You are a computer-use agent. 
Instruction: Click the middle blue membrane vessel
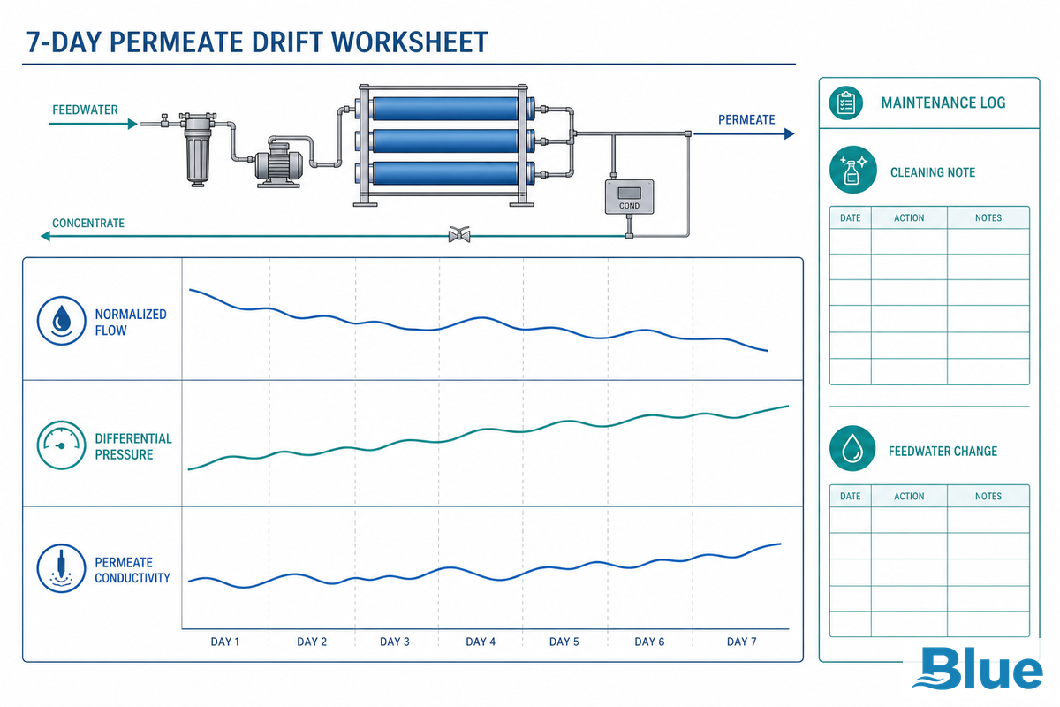(x=445, y=141)
